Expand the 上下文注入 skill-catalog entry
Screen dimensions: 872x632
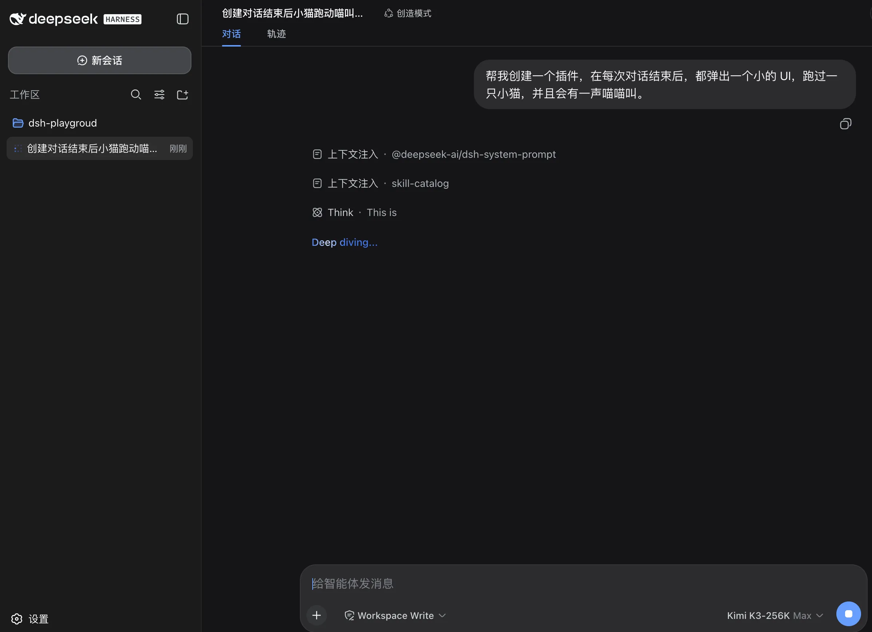(381, 183)
